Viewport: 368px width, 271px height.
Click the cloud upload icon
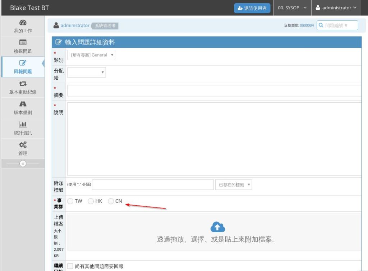pyautogui.click(x=217, y=227)
